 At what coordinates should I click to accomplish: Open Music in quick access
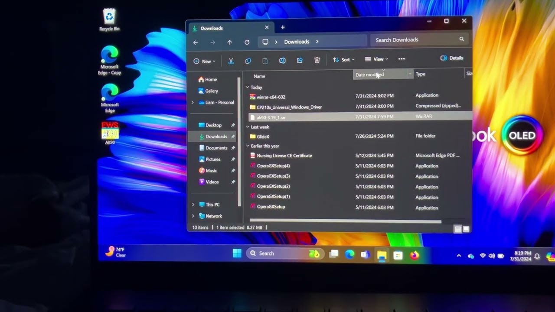(x=208, y=170)
